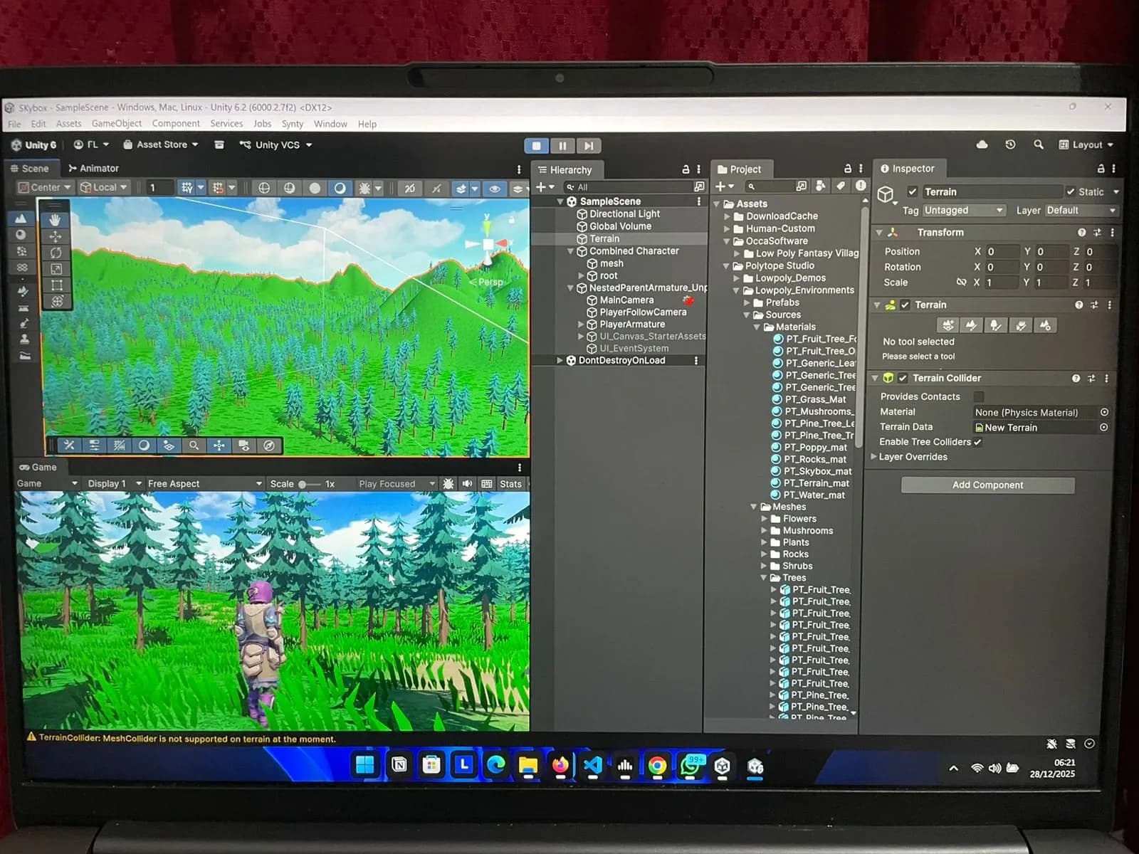Launch Visual Studio Code from taskbar

pyautogui.click(x=592, y=766)
